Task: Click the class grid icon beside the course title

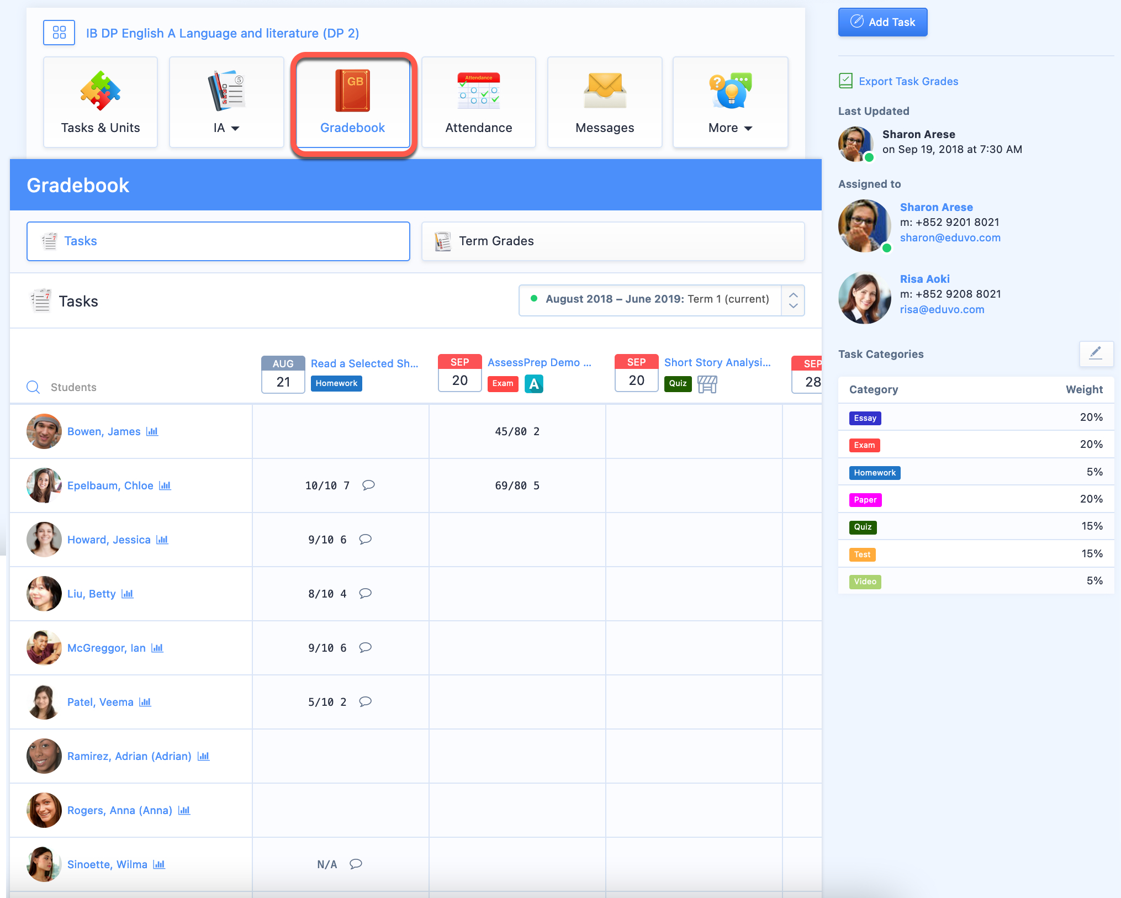Action: (59, 33)
